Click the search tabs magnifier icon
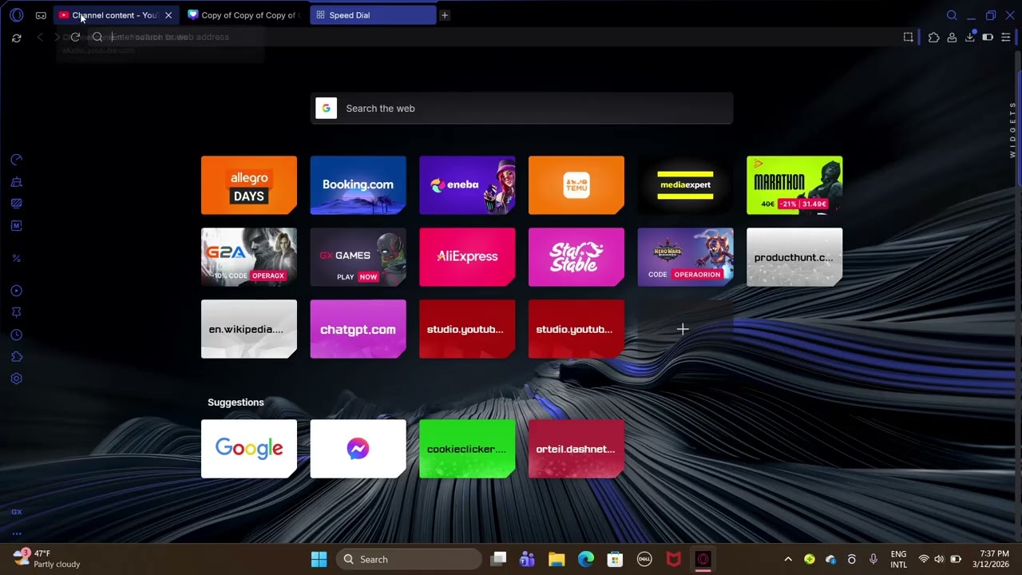 tap(952, 15)
